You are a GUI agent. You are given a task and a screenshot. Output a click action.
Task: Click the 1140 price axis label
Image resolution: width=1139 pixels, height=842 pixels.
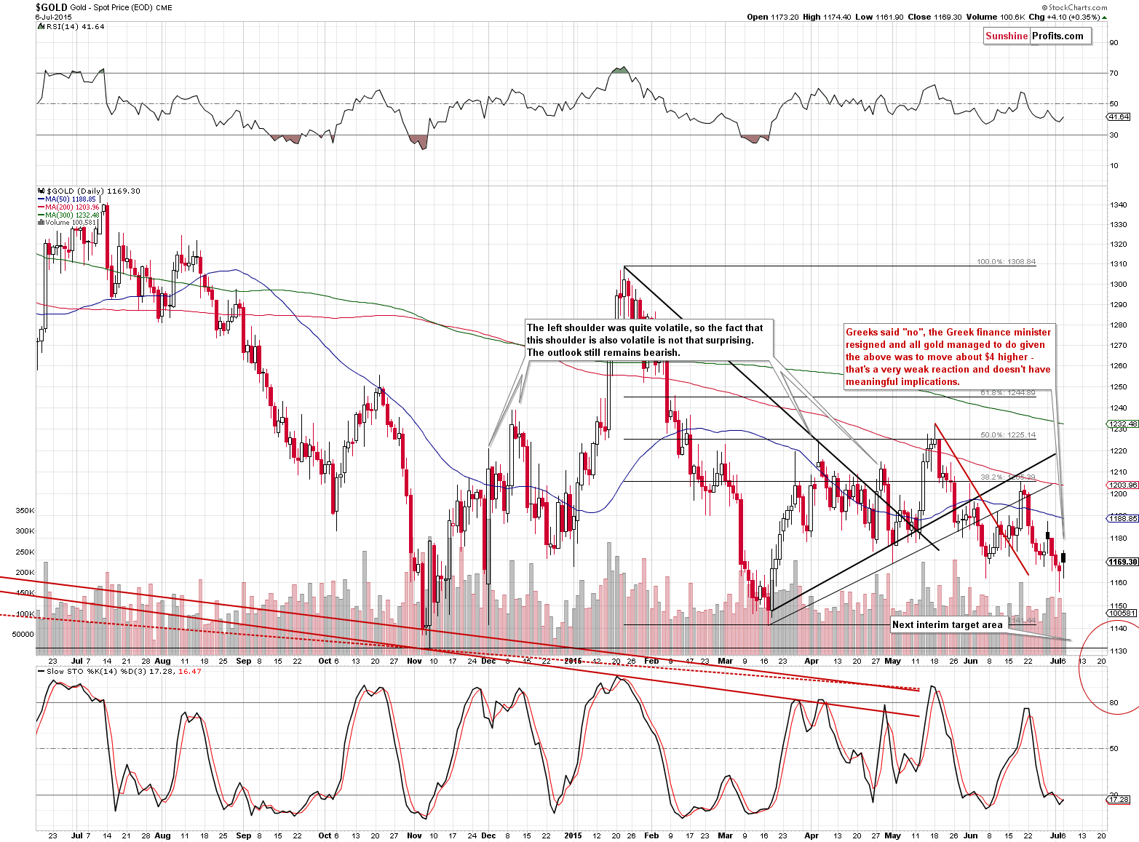(1119, 629)
